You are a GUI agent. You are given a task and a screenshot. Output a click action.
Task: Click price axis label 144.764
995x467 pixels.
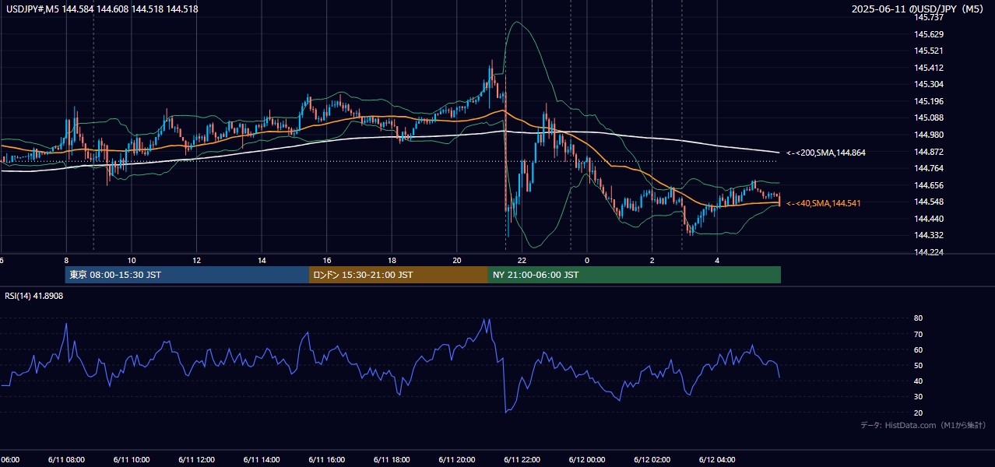[x=929, y=168]
